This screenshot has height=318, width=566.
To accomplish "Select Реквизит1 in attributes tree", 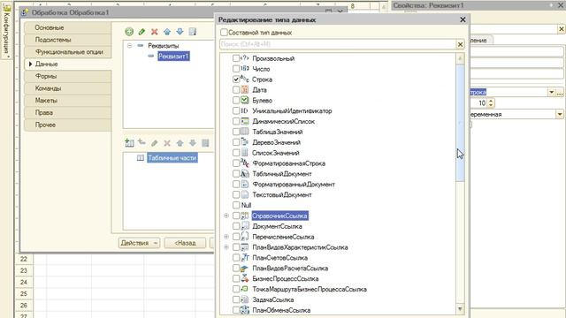I will click(x=173, y=57).
